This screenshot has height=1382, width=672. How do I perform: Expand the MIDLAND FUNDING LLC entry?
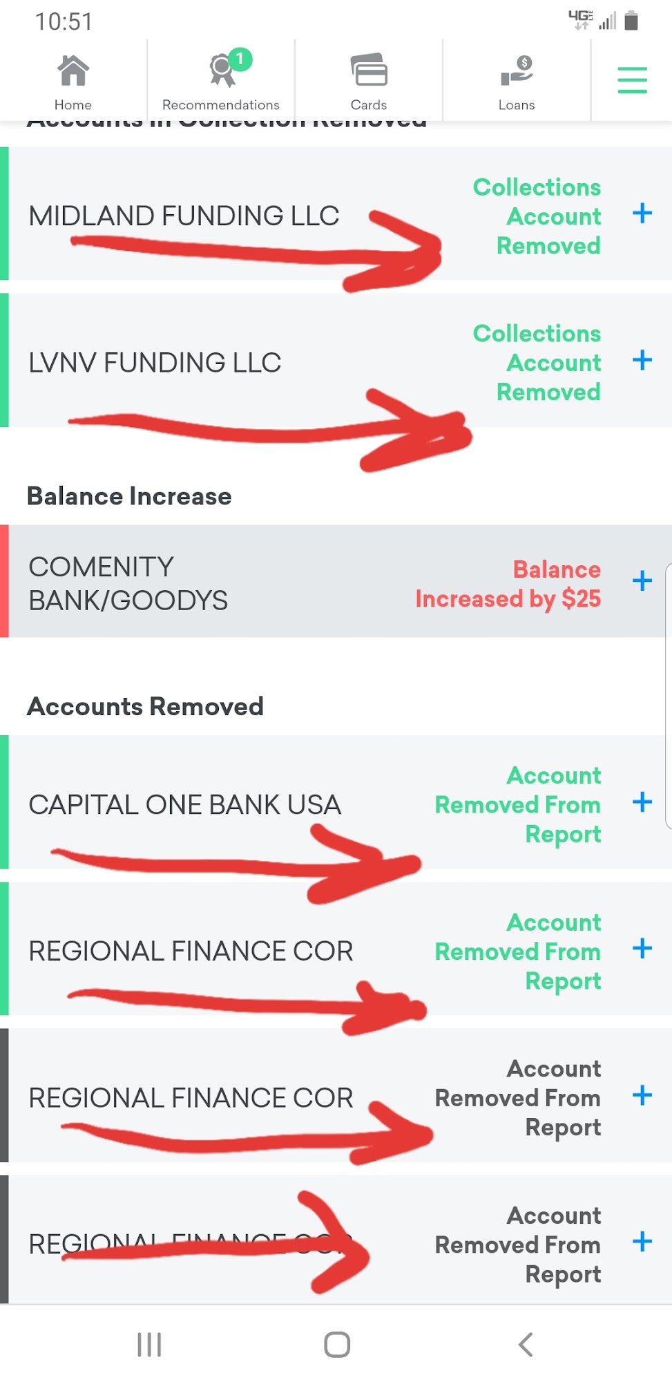(642, 214)
